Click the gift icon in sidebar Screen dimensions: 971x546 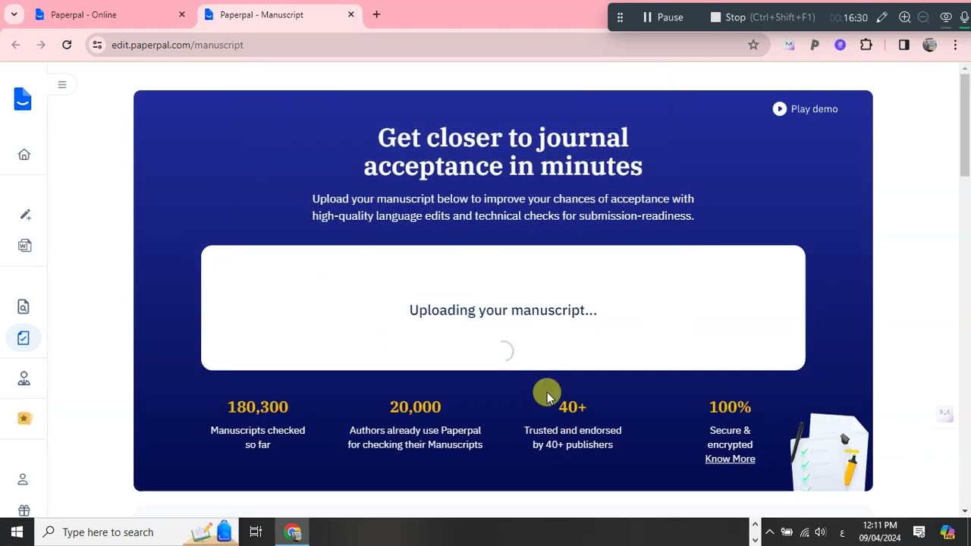24,510
